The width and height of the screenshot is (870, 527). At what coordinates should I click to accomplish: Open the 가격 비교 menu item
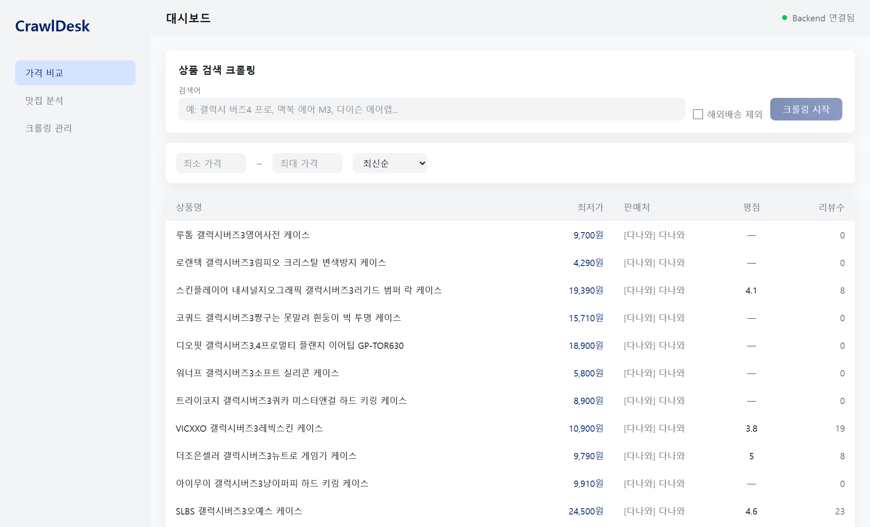(x=75, y=73)
